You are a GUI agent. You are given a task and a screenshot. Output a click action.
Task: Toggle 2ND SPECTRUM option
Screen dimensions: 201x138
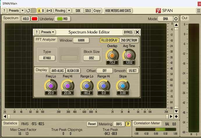129,40
